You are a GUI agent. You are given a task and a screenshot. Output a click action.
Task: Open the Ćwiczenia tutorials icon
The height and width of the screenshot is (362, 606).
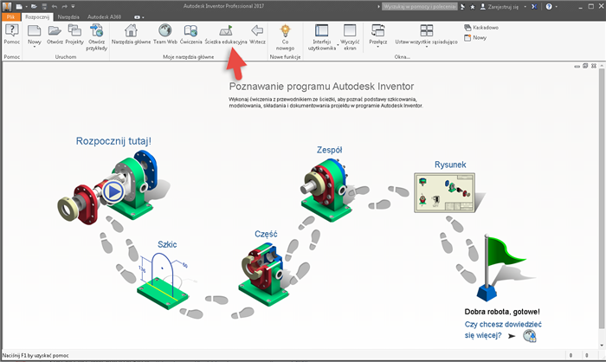pyautogui.click(x=190, y=30)
